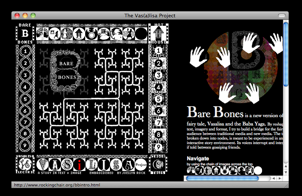Click the Project circle after Vasalisa letters

pyautogui.click(x=141, y=165)
